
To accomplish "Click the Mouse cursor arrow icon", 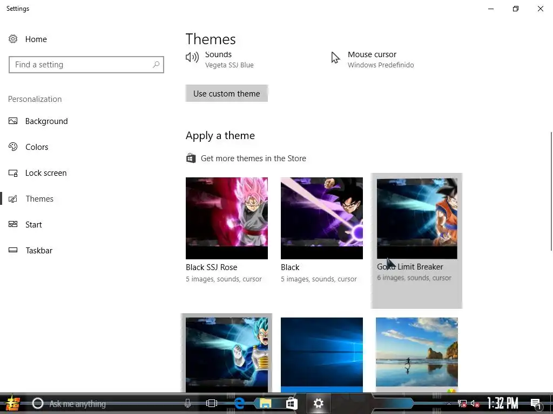I will click(x=335, y=58).
